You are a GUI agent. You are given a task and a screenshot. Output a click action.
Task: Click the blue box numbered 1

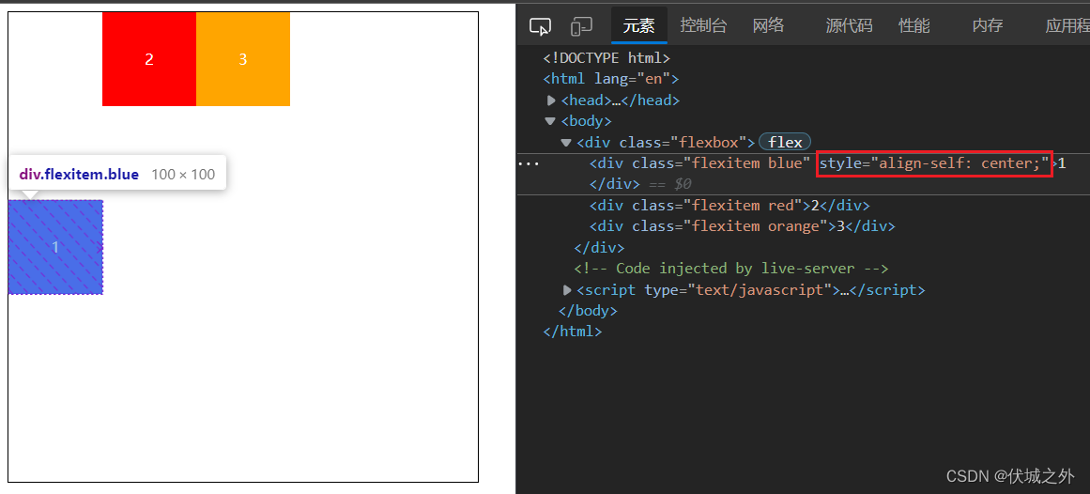55,247
